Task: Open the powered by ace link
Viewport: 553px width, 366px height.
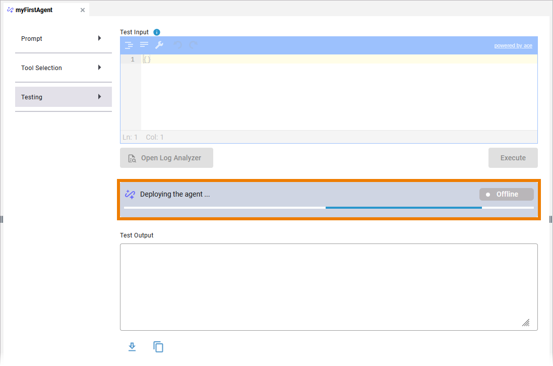Action: 513,45
